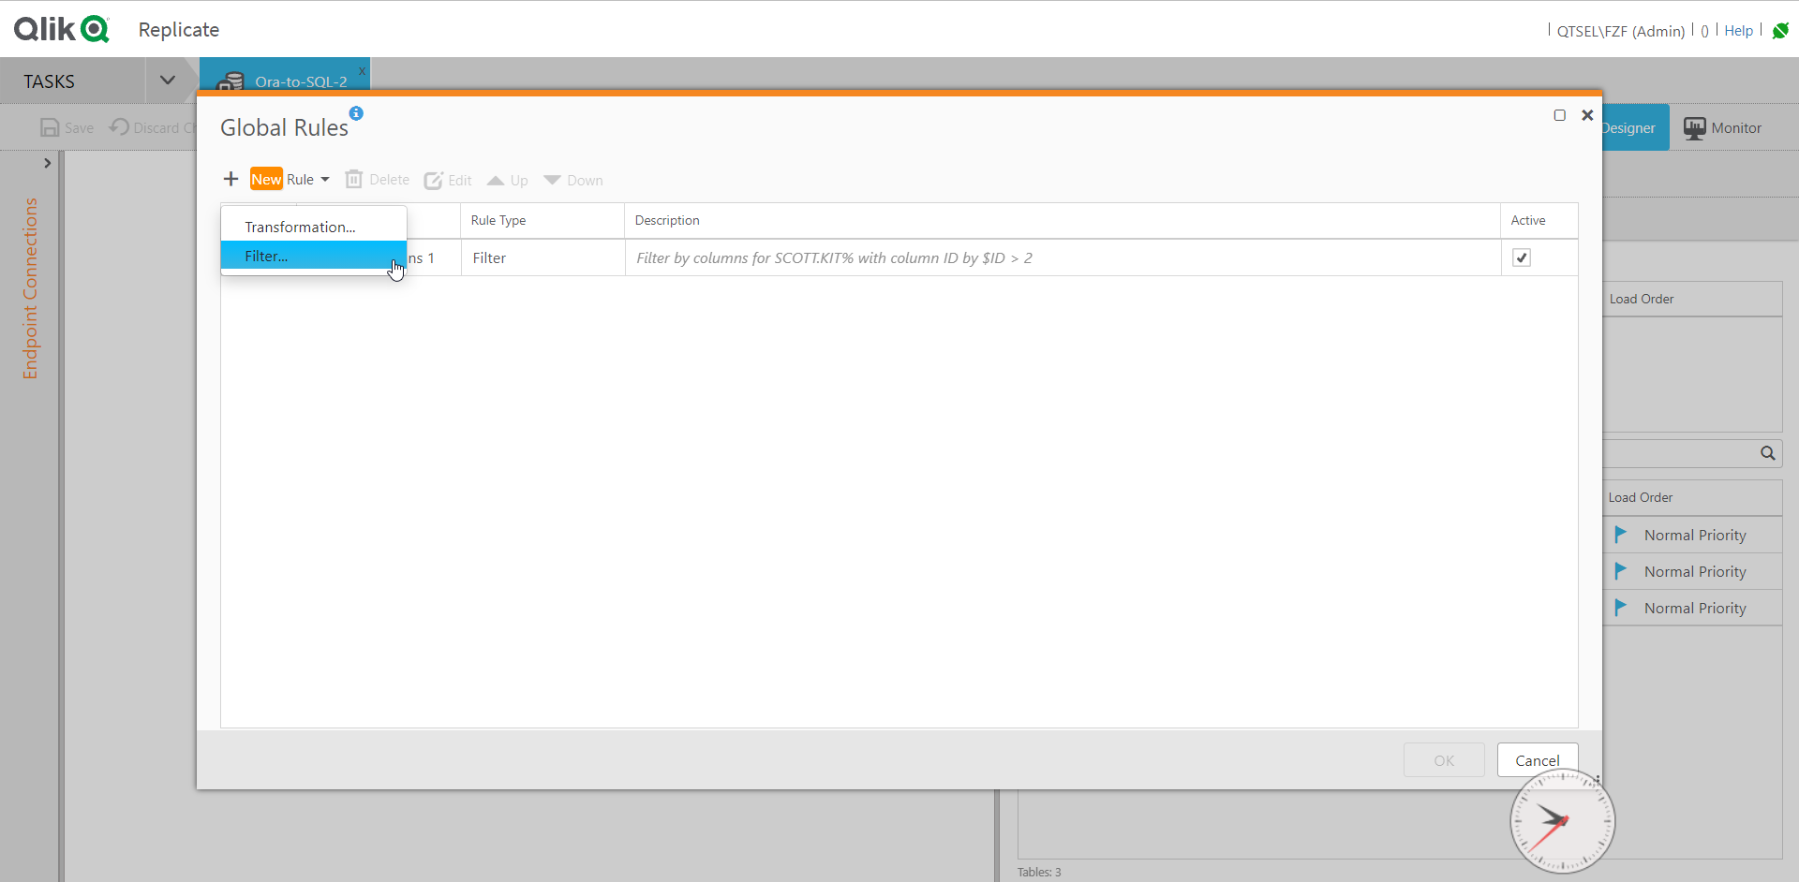
Task: Open the TASKS dropdown chevron
Action: (168, 81)
